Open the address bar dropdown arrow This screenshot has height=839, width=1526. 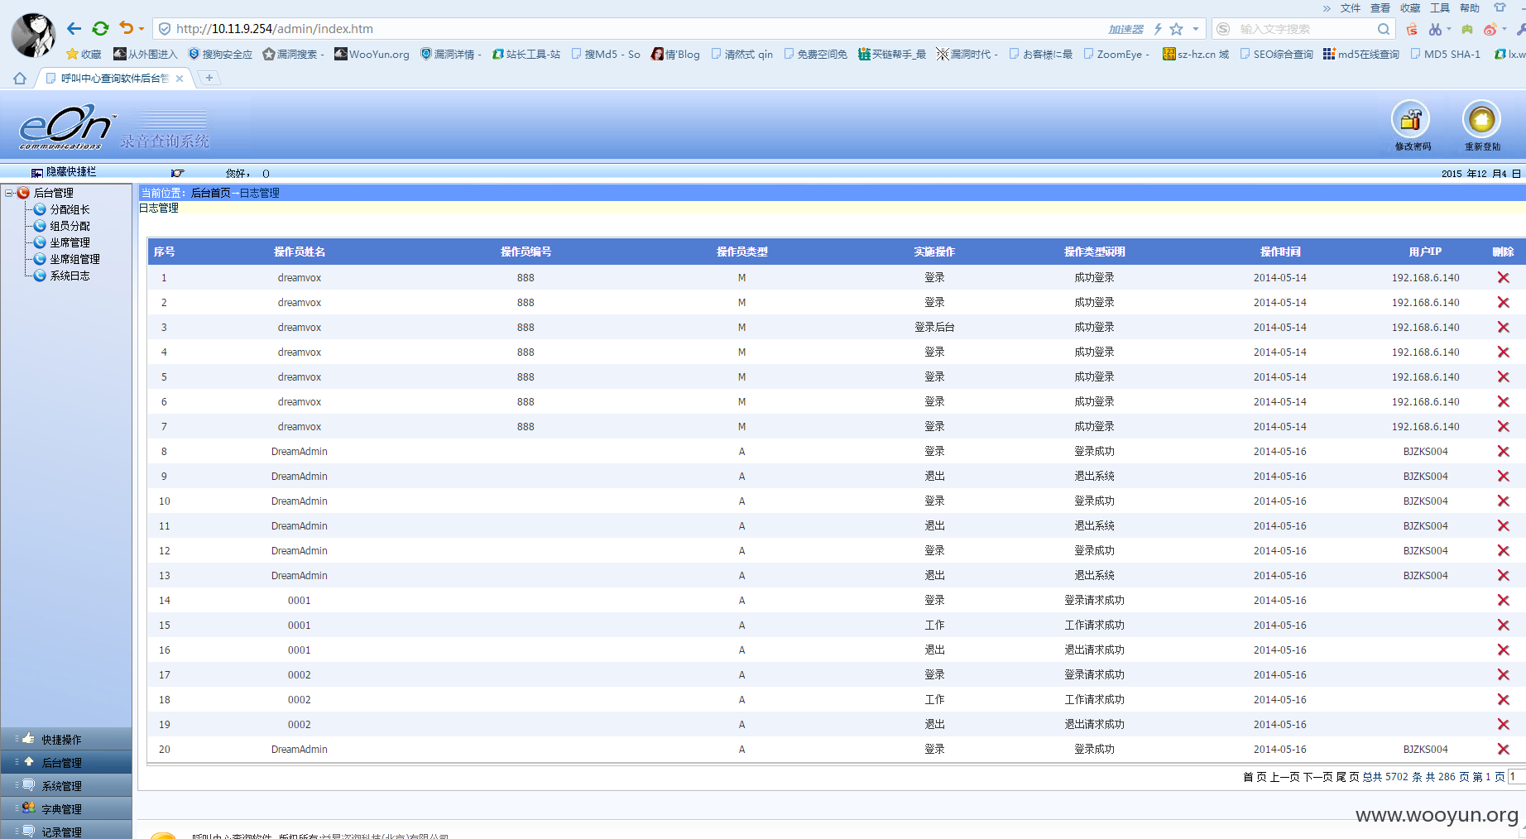tap(1195, 29)
